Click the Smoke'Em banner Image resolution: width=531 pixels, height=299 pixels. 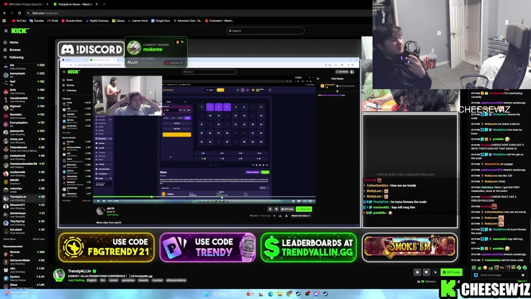[x=410, y=248]
